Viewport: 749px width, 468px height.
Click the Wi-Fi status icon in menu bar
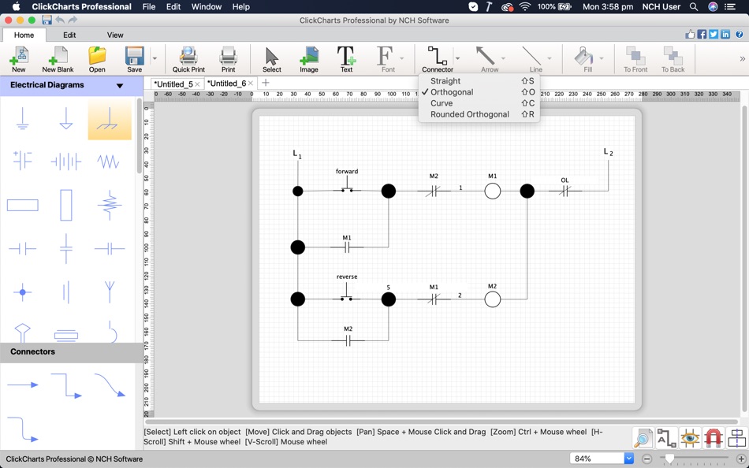click(525, 6)
